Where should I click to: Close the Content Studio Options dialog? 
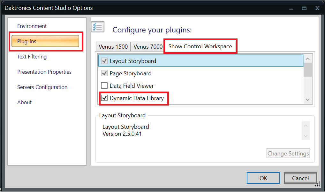[x=317, y=8]
